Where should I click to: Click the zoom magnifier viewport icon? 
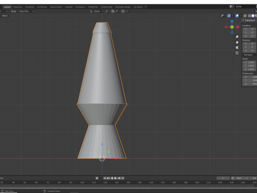[x=237, y=37]
